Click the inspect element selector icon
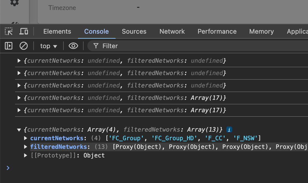This screenshot has width=308, height=183. click(x=9, y=31)
